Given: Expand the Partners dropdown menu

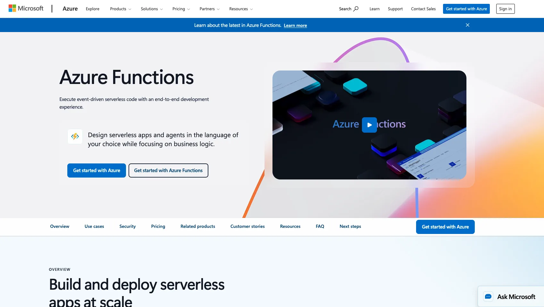Looking at the screenshot, I should coord(209,9).
